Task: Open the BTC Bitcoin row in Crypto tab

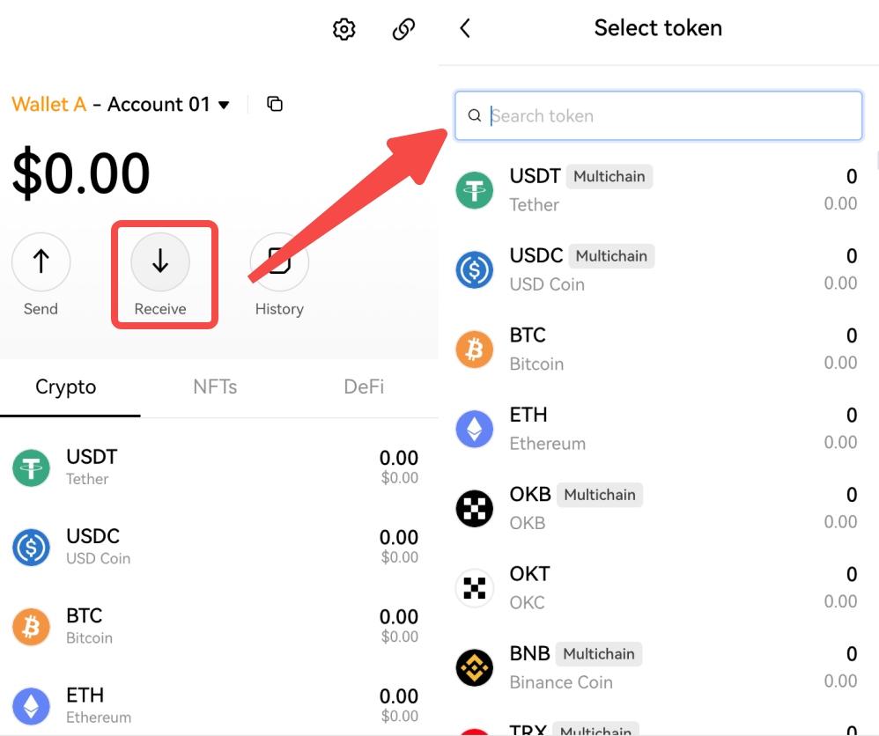Action: (x=216, y=626)
